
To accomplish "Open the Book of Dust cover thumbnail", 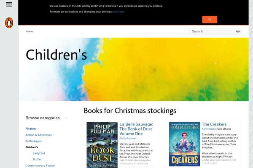I will 102,145.
